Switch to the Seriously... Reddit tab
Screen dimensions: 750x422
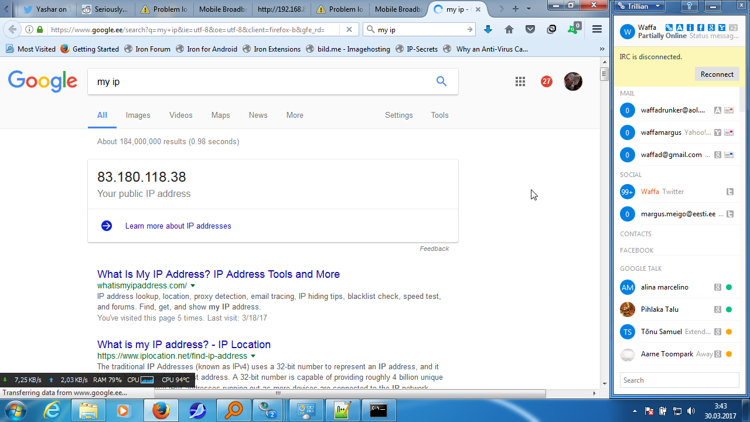105,9
